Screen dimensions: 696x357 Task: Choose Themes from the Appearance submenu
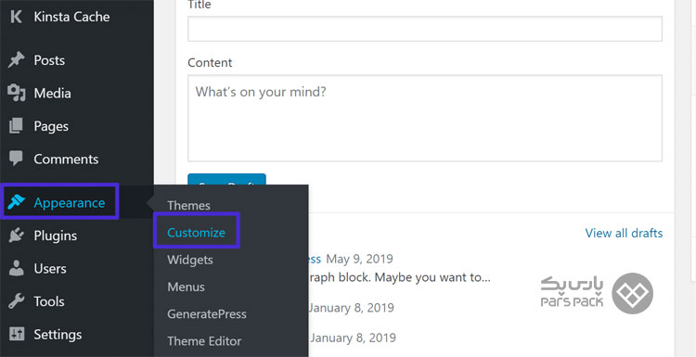click(188, 205)
